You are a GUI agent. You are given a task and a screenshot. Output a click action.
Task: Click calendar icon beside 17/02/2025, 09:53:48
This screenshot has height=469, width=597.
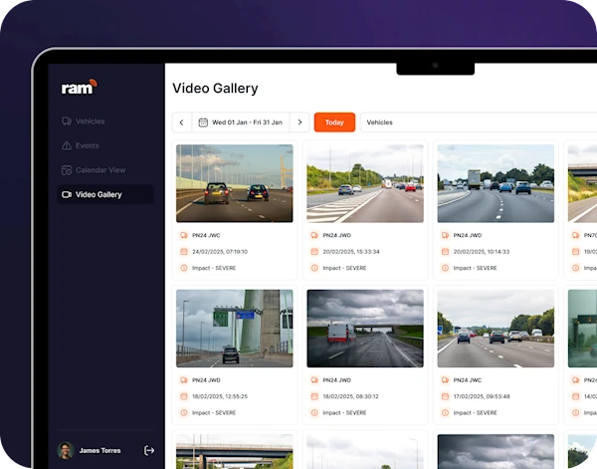(445, 396)
